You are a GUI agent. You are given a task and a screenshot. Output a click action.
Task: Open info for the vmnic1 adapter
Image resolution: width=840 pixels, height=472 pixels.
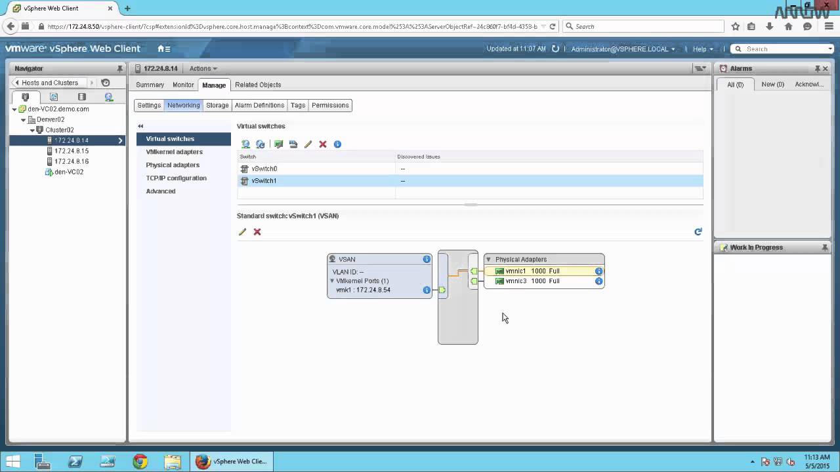click(x=598, y=271)
